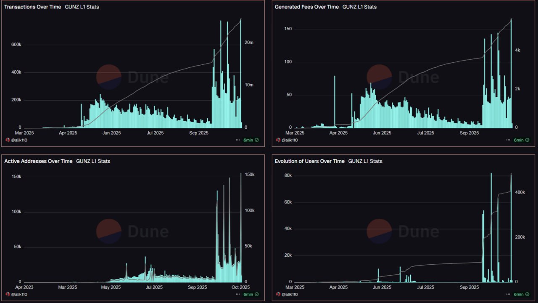Open @alik110 profile under Generated Fees chart
This screenshot has width=538, height=303.
click(x=290, y=140)
